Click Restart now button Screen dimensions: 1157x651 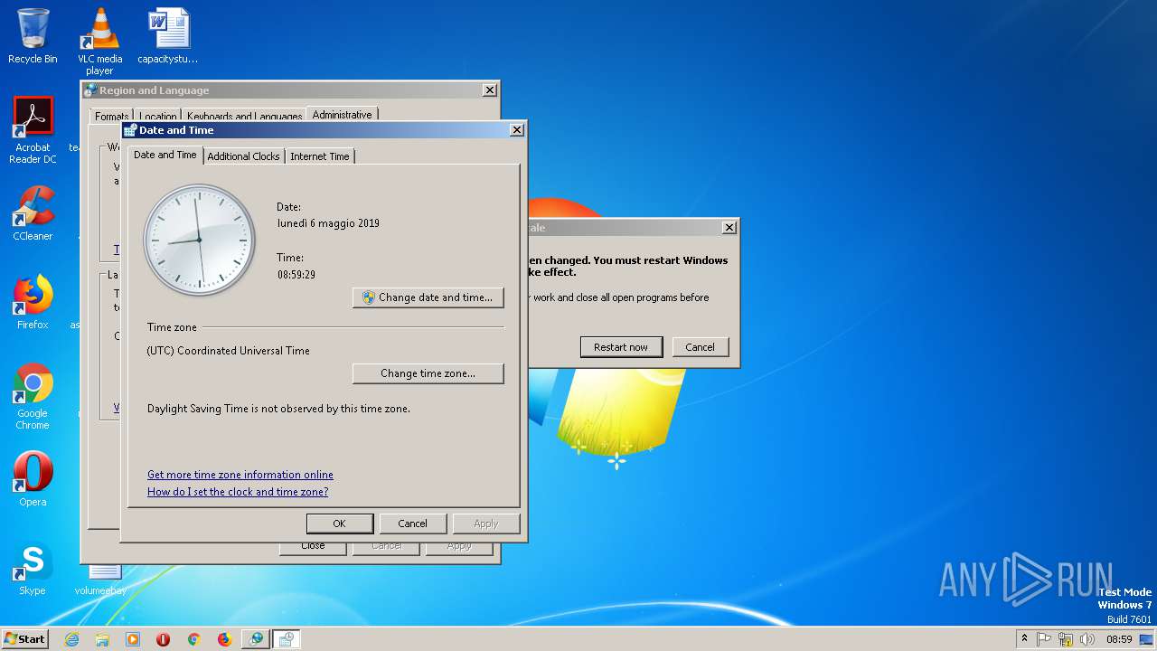pos(621,347)
